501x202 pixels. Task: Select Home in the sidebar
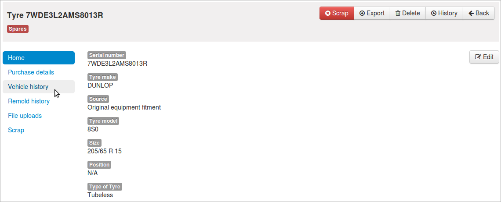39,58
